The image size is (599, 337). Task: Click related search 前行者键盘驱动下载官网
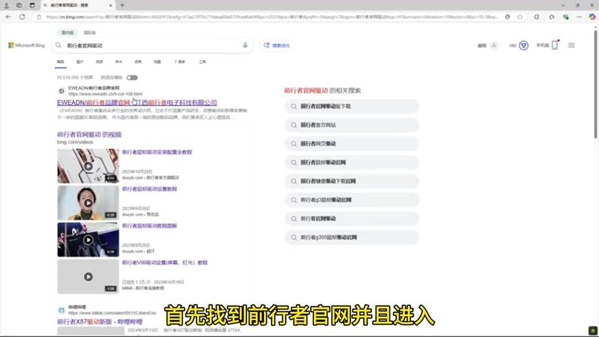(352, 181)
